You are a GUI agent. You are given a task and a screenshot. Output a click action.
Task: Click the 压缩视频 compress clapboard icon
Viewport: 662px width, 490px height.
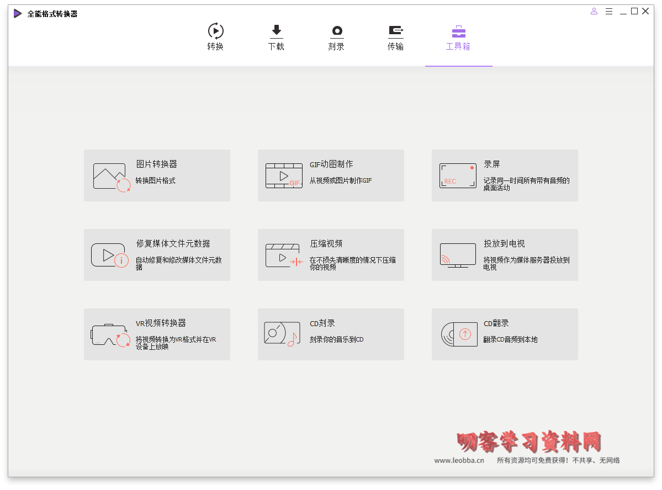click(x=284, y=255)
